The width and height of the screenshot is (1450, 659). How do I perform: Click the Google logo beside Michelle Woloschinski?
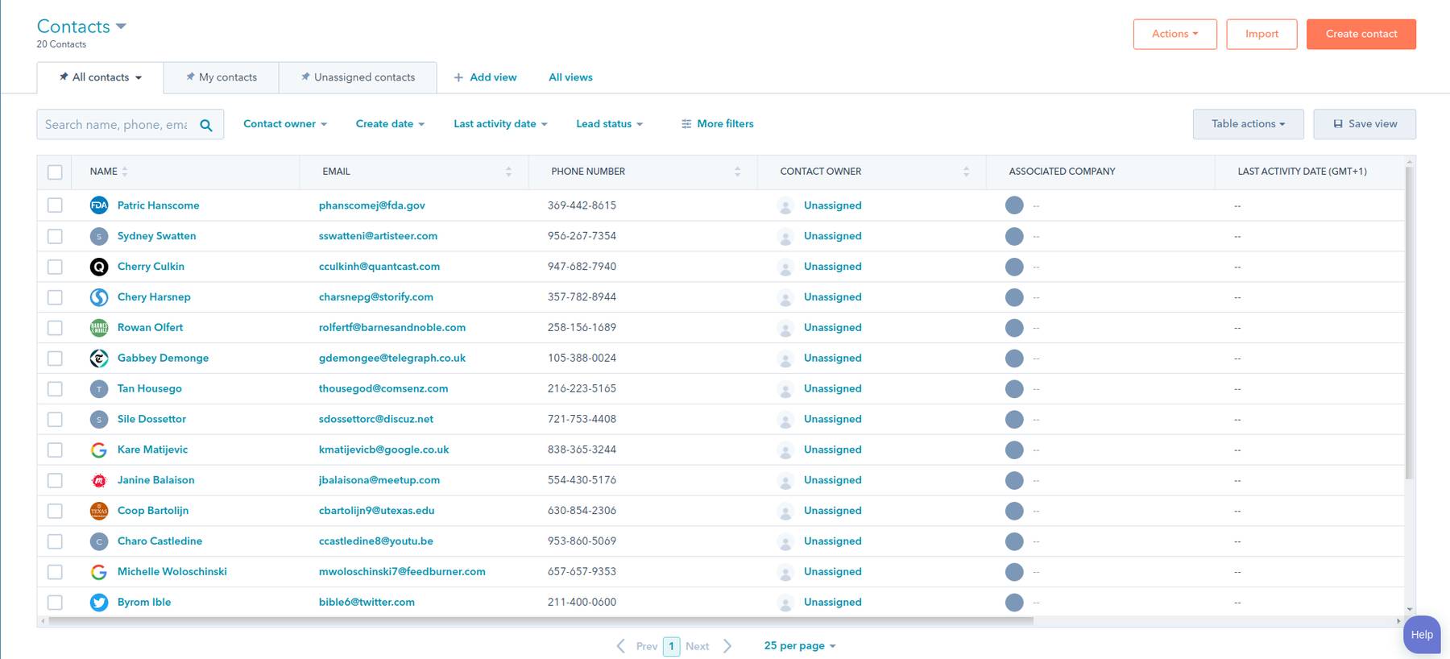[99, 572]
